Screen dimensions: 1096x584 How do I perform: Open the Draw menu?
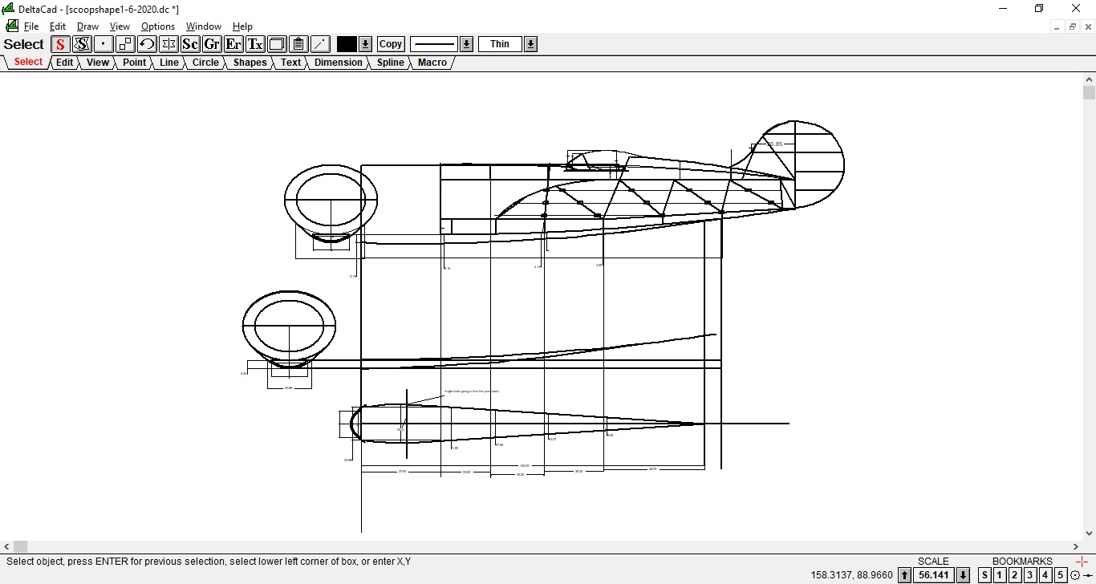point(87,26)
